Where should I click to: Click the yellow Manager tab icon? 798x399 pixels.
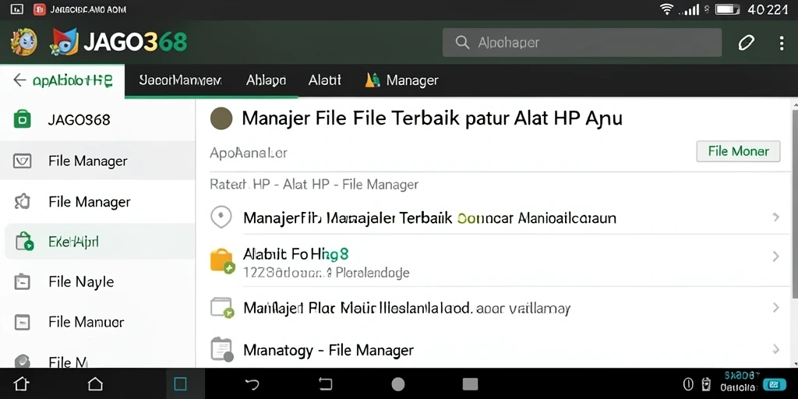373,80
